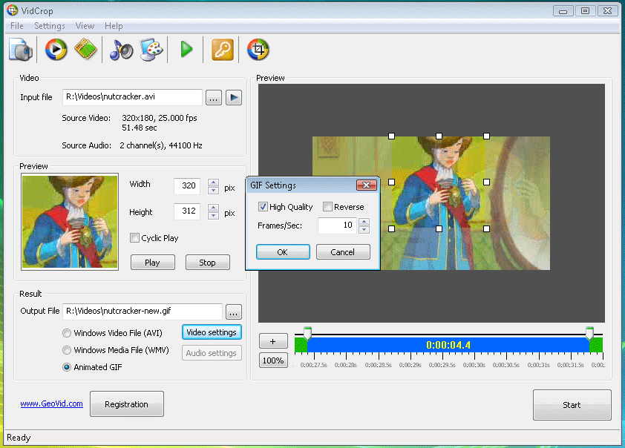Open audio settings music note icon
Viewport: 625px width, 448px height.
(x=121, y=50)
